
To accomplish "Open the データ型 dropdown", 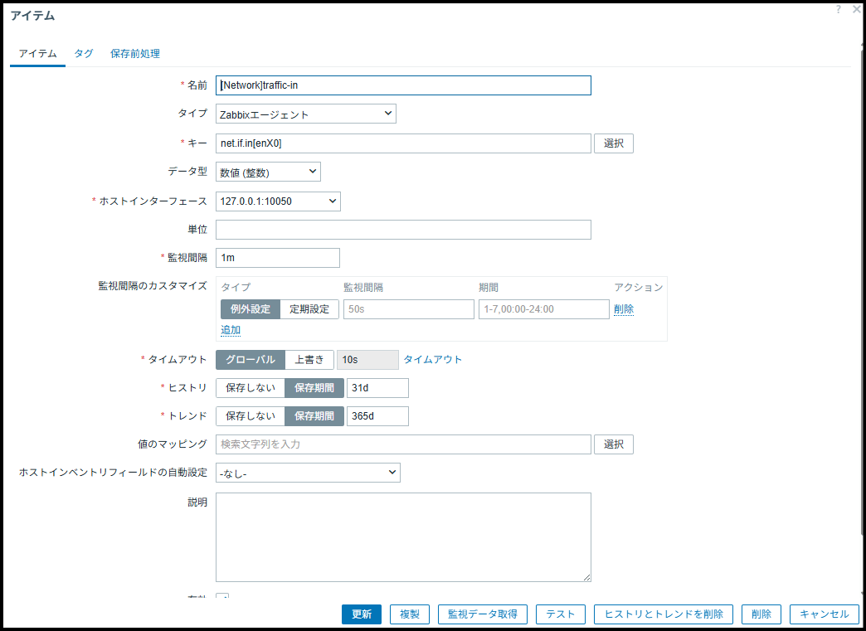I will pos(268,172).
